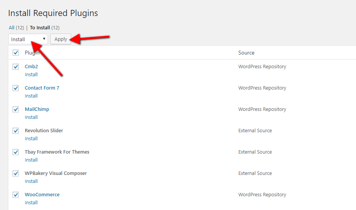Deselect the WooCommerce checkbox

(x=16, y=195)
